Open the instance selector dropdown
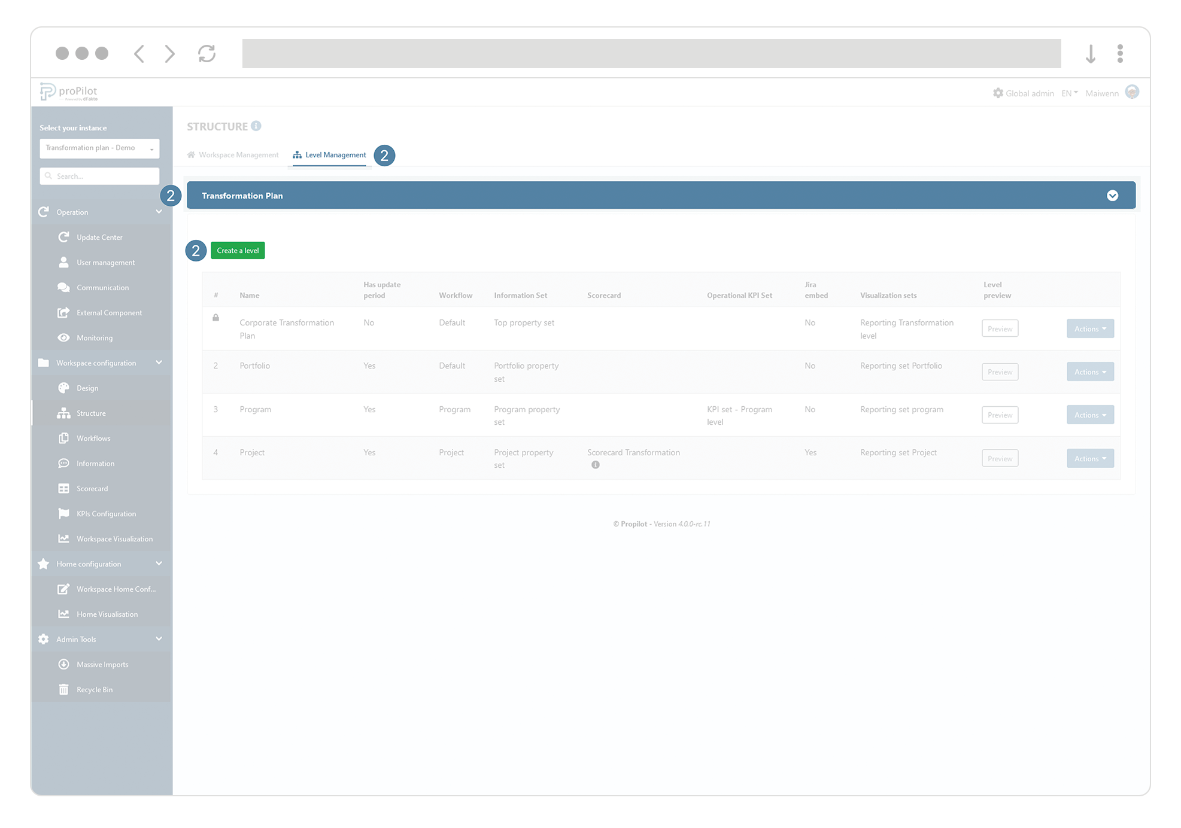 [x=99, y=148]
